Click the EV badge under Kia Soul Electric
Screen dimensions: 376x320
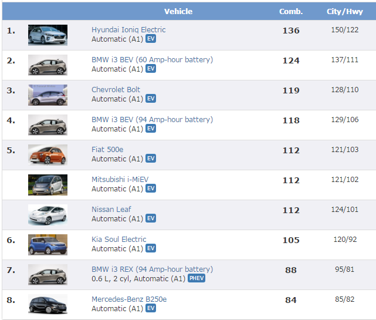pyautogui.click(x=151, y=249)
